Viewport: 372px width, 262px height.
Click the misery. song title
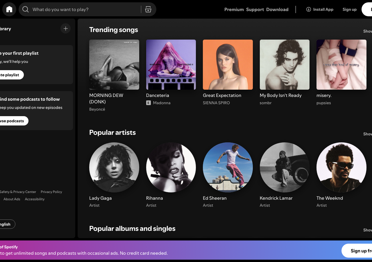click(x=324, y=95)
